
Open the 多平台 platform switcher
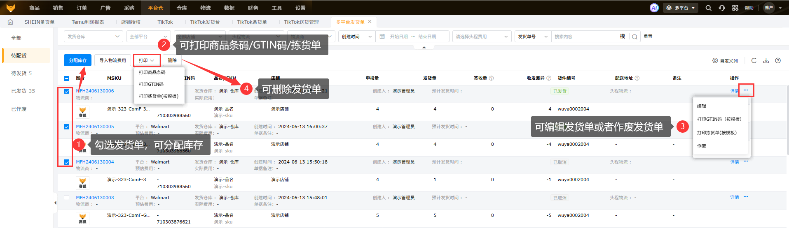(x=680, y=8)
